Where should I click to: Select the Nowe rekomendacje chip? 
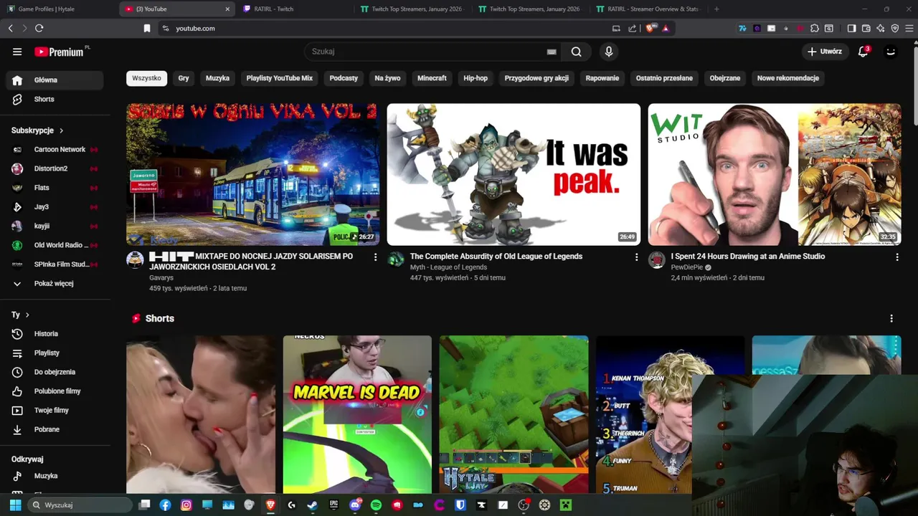(788, 78)
